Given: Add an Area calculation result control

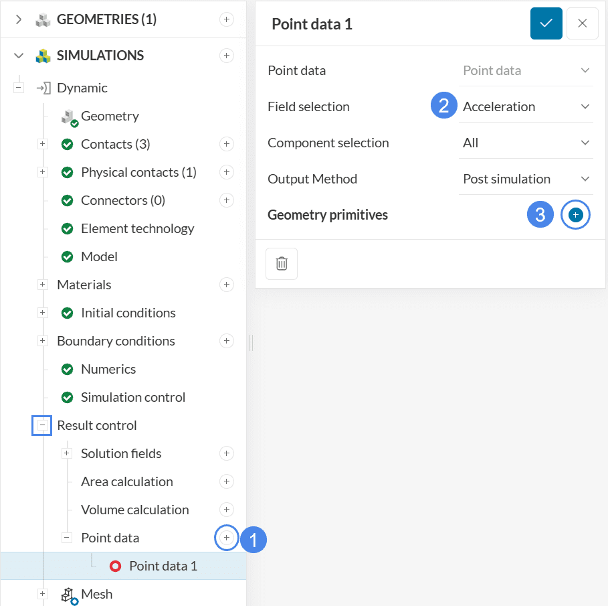Looking at the screenshot, I should click(x=226, y=481).
